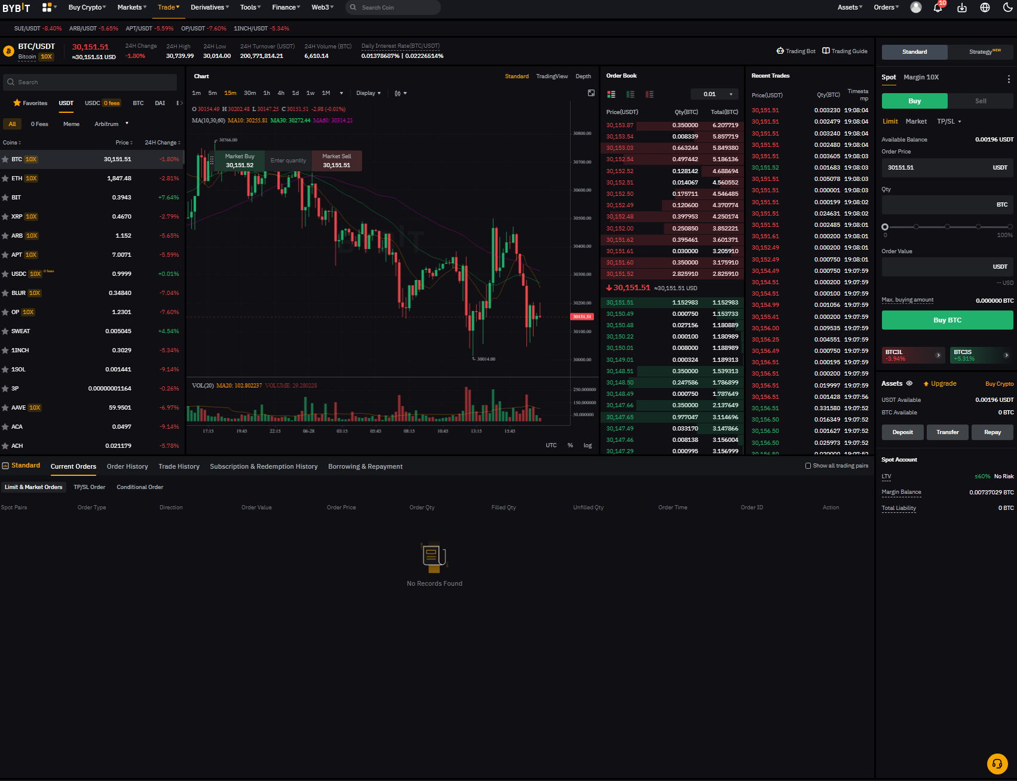
Task: Switch chart to TradingView tab
Action: tap(552, 76)
